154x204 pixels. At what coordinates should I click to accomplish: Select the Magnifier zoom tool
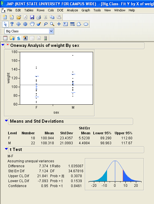pos(52,24)
